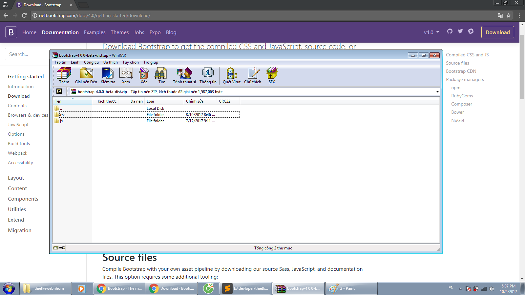The height and width of the screenshot is (295, 525).
Task: Open Introduction in the docs sidebar
Action: pos(21,87)
